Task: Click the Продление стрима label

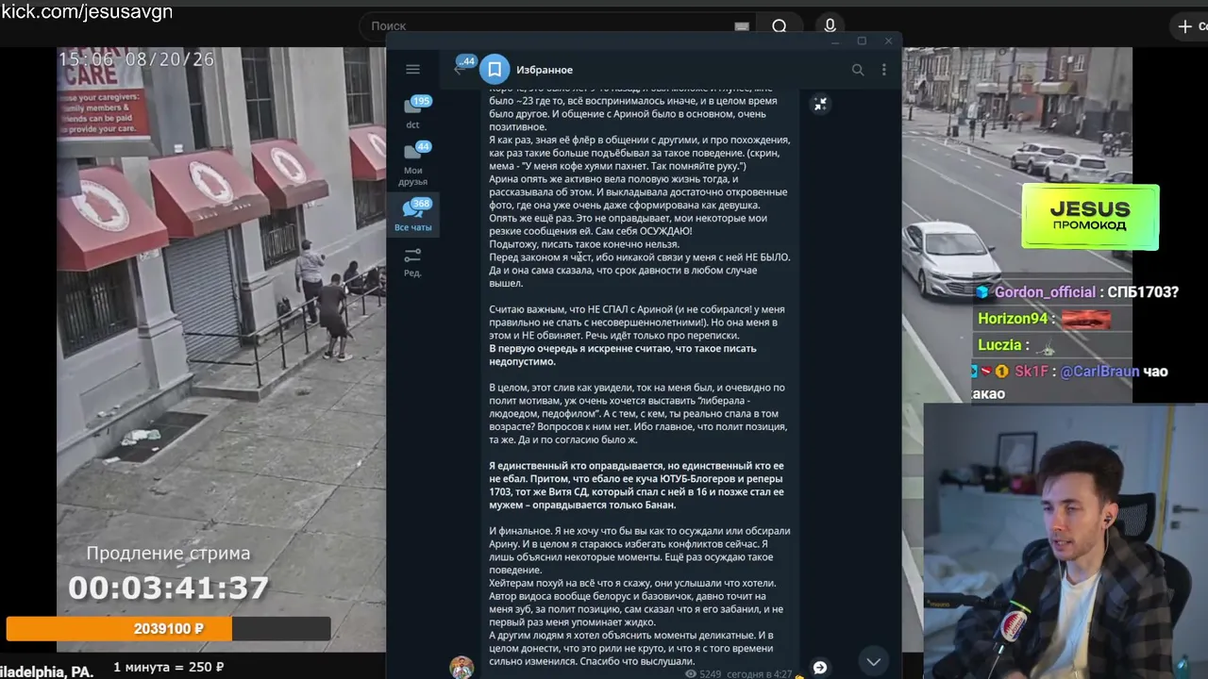Action: click(x=168, y=554)
